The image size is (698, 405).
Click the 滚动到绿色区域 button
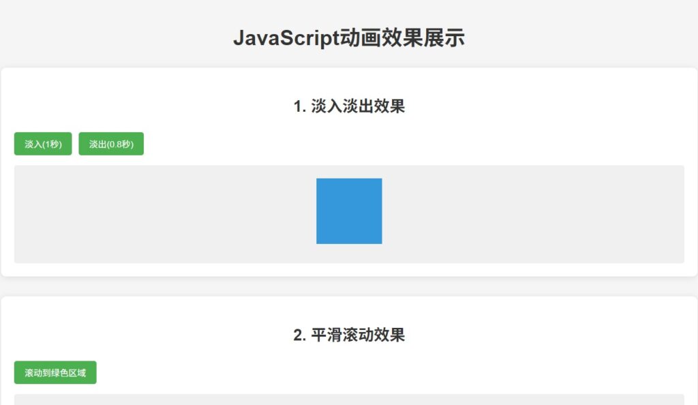pos(55,372)
